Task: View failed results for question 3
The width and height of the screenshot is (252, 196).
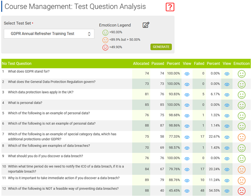Action: click(227, 95)
